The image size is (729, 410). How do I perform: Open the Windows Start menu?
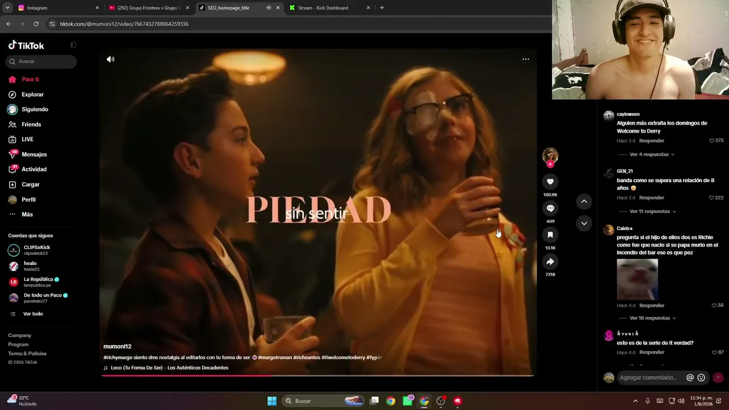click(x=272, y=401)
